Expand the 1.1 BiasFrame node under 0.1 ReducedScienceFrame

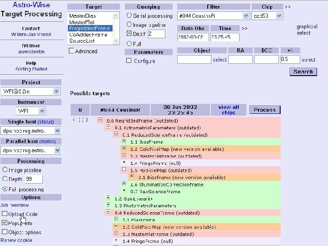coord(124,141)
